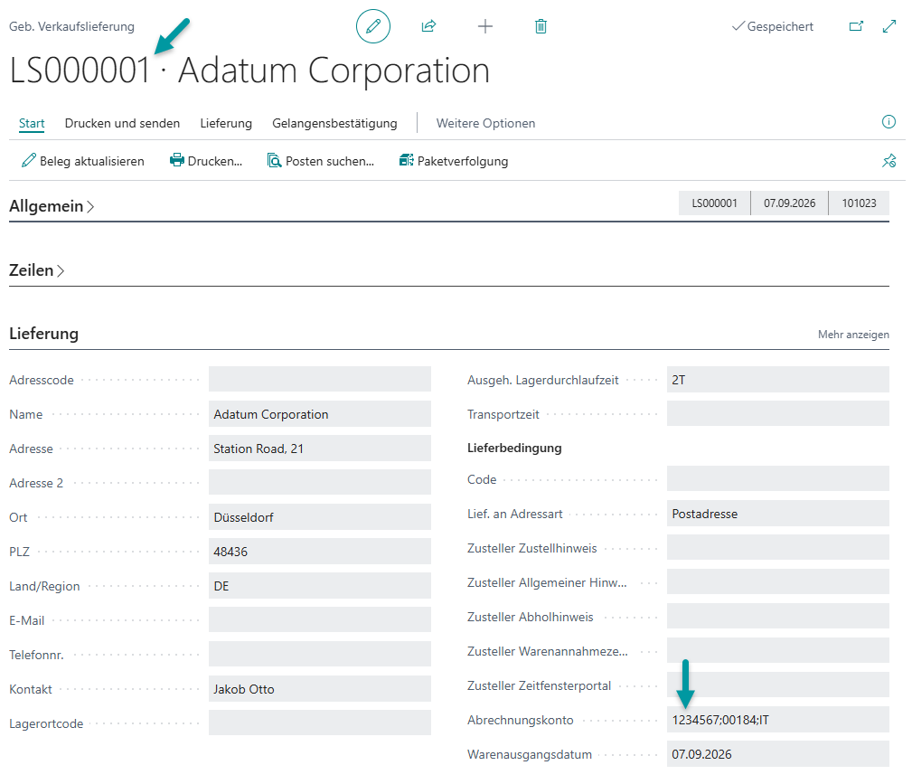912x784 pixels.
Task: Click Mehr anzeigen link
Action: click(853, 335)
